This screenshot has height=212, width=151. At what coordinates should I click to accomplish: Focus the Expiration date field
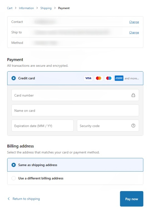pyautogui.click(x=43, y=125)
